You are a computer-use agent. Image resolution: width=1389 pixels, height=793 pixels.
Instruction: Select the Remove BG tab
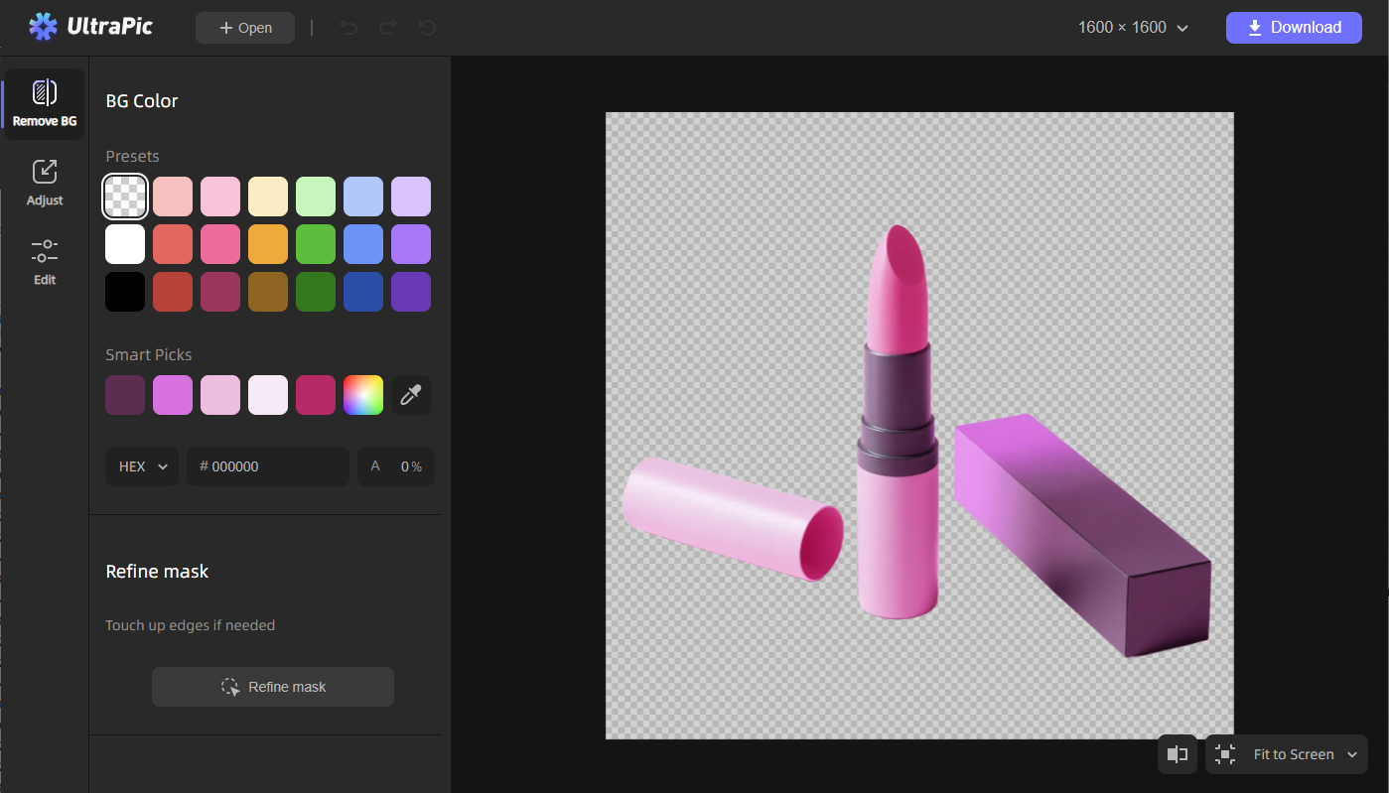tap(45, 104)
